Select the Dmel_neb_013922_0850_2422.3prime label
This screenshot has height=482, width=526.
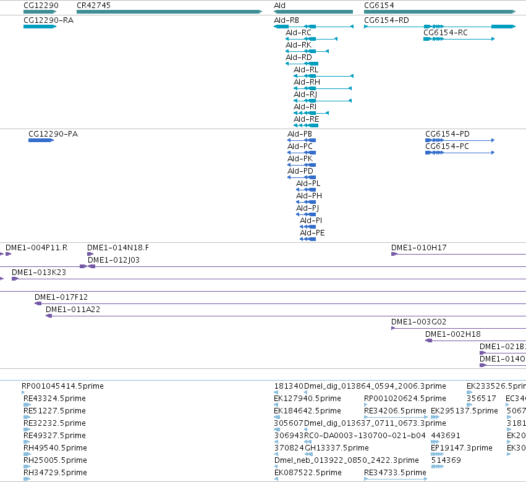point(347,460)
